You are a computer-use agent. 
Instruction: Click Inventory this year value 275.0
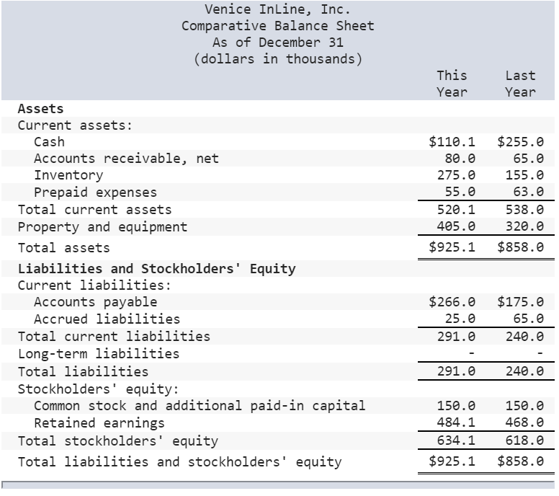pyautogui.click(x=456, y=175)
